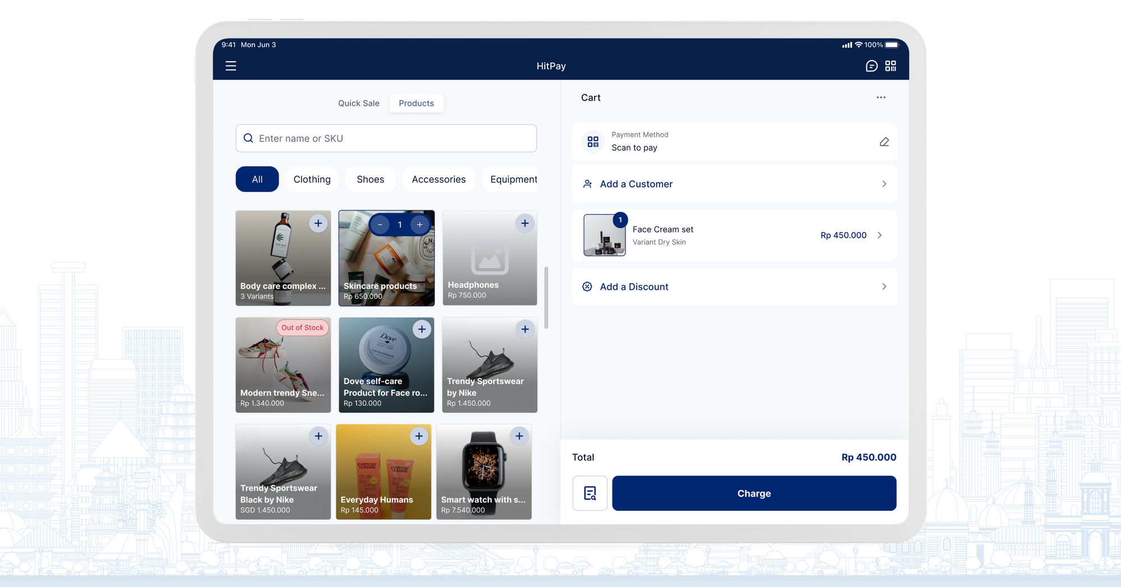Add Trendy Sportswear by Nike to cart
Screen dimensions: 1121x587
pos(525,329)
